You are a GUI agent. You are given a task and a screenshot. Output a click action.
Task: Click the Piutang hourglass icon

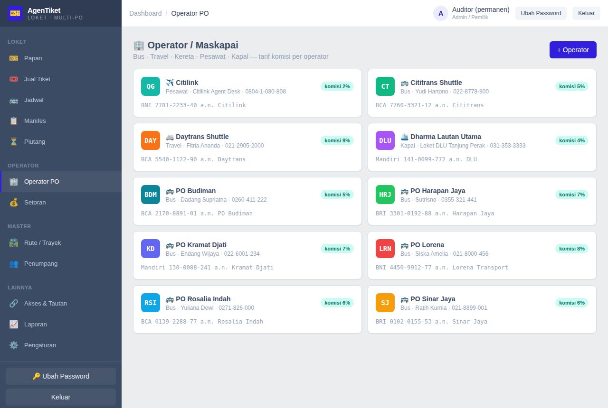click(14, 141)
